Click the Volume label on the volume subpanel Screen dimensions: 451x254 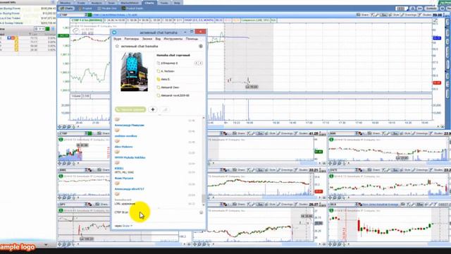(76, 96)
